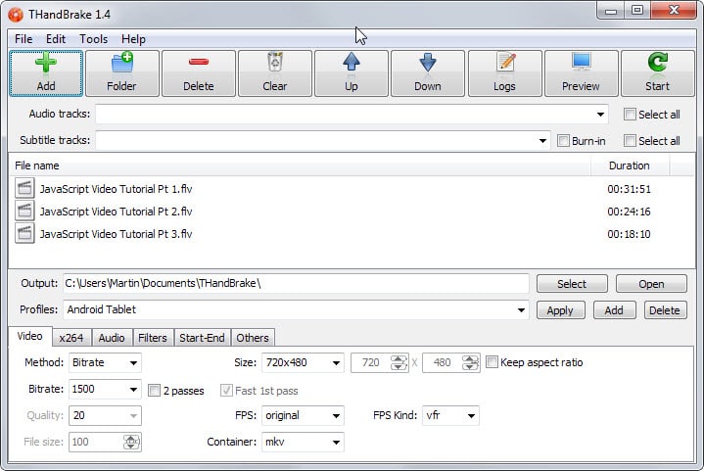Toggle the audio tracks Select all checkbox
Screen dimensions: 704x471
[630, 114]
